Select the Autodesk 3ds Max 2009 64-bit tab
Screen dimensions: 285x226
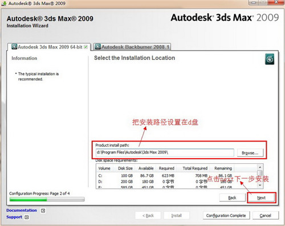[x=49, y=47]
